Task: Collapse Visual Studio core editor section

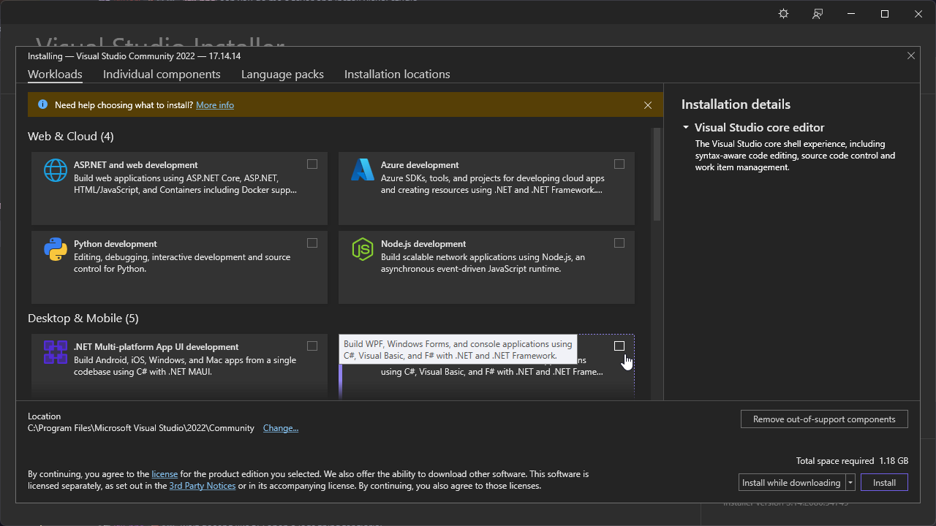Action: tap(686, 127)
